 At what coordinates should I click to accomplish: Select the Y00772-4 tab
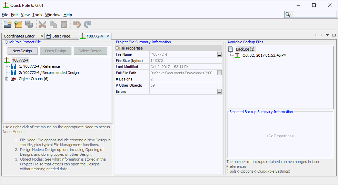click(95, 36)
